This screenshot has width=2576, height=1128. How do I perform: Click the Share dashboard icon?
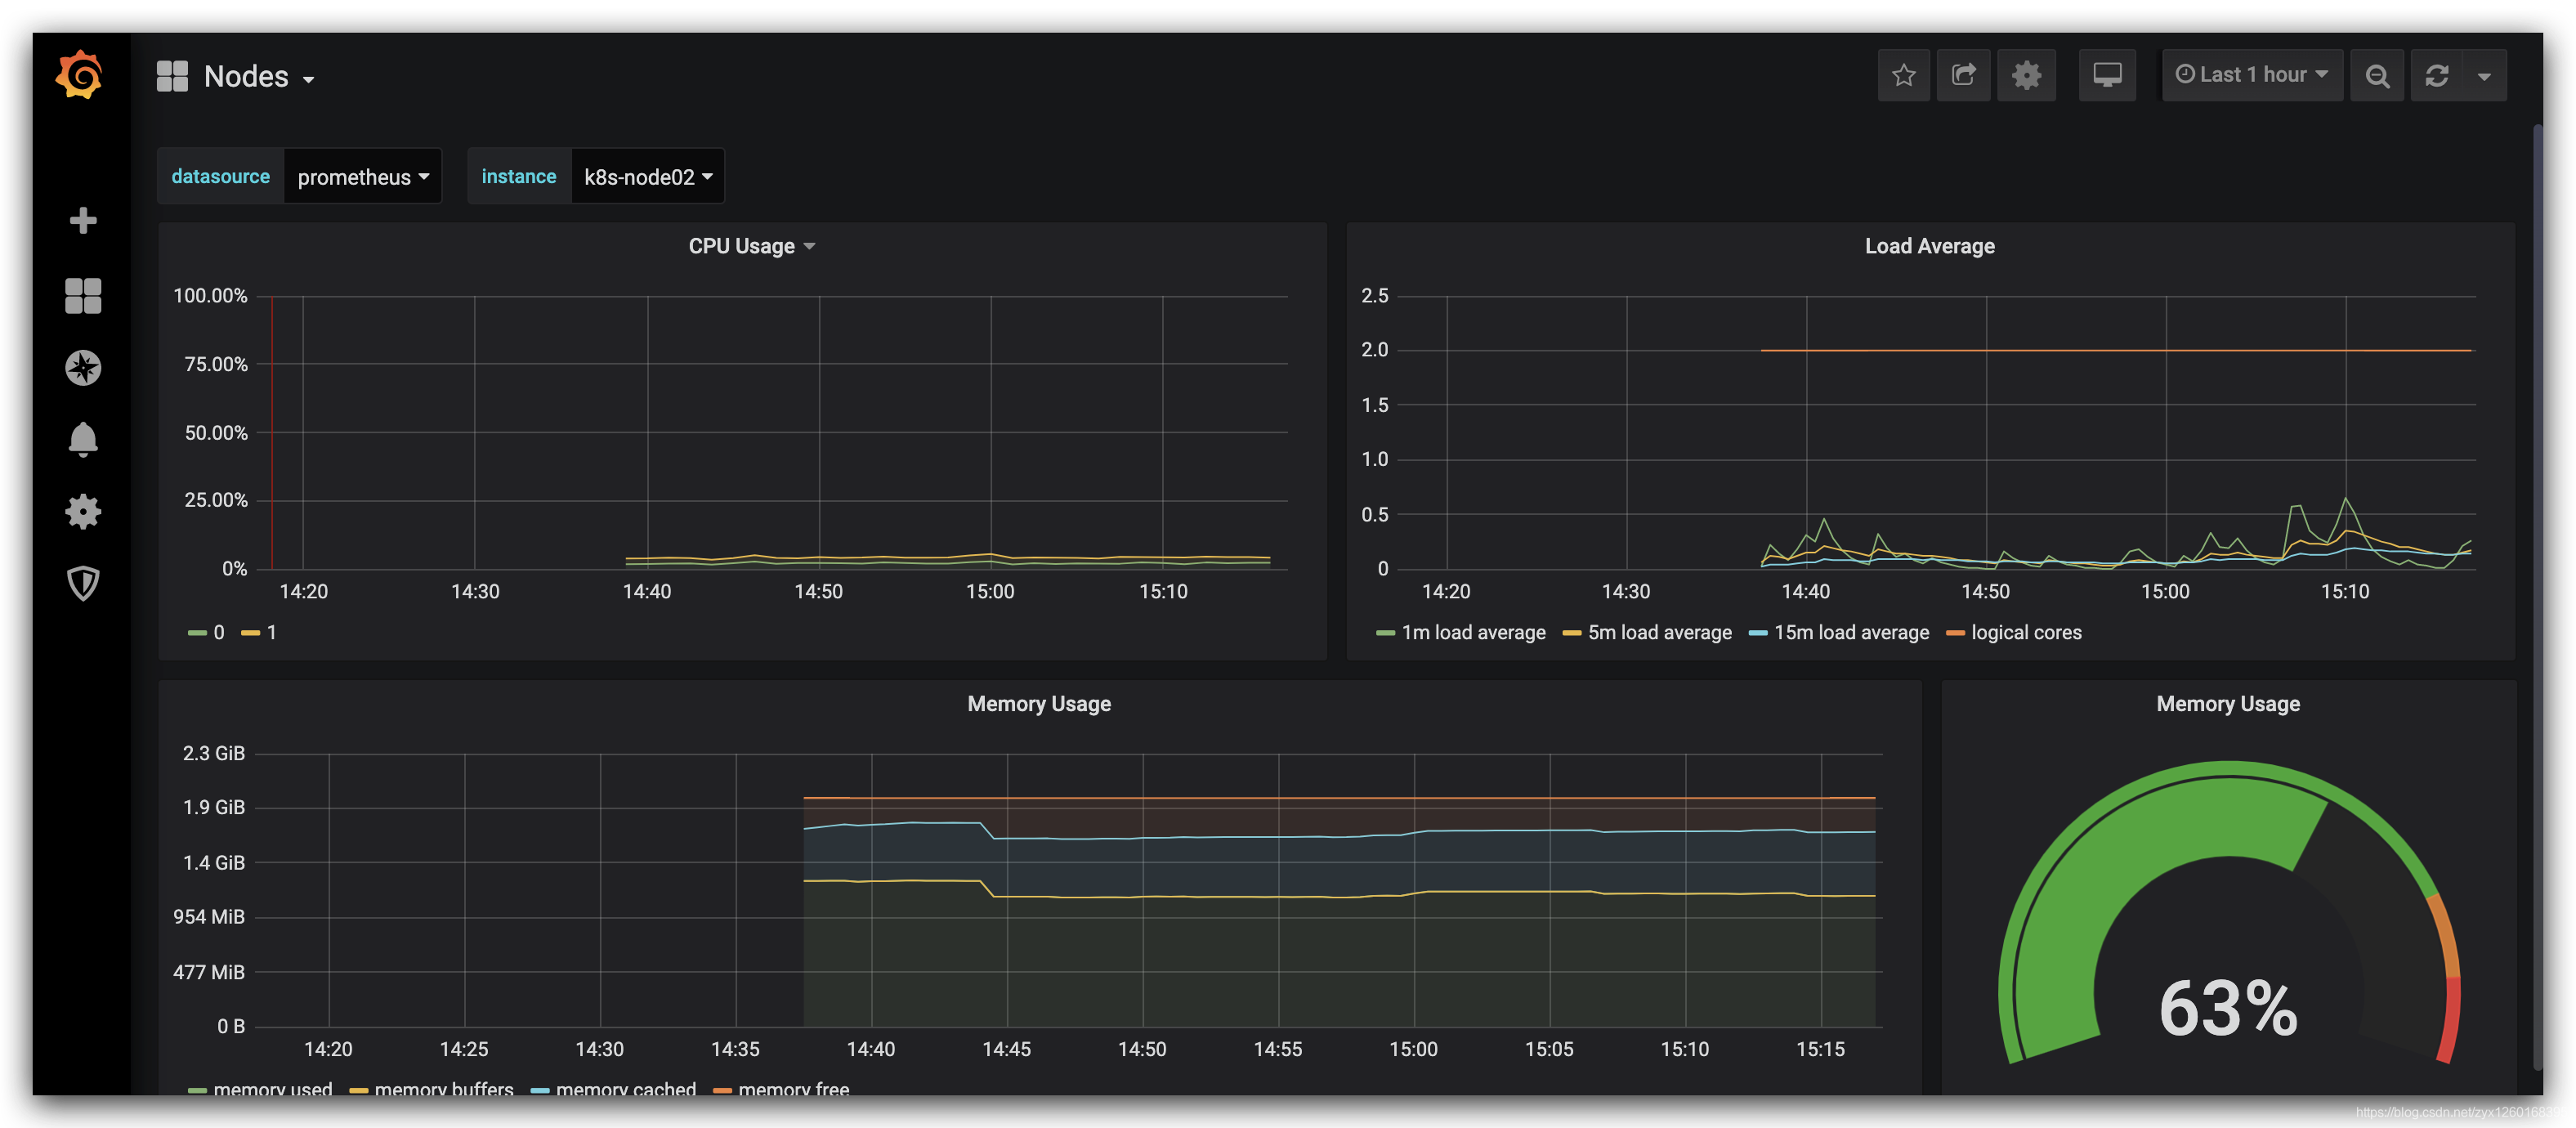tap(1963, 75)
